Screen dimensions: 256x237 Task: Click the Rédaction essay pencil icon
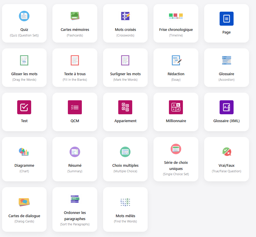[176, 60]
